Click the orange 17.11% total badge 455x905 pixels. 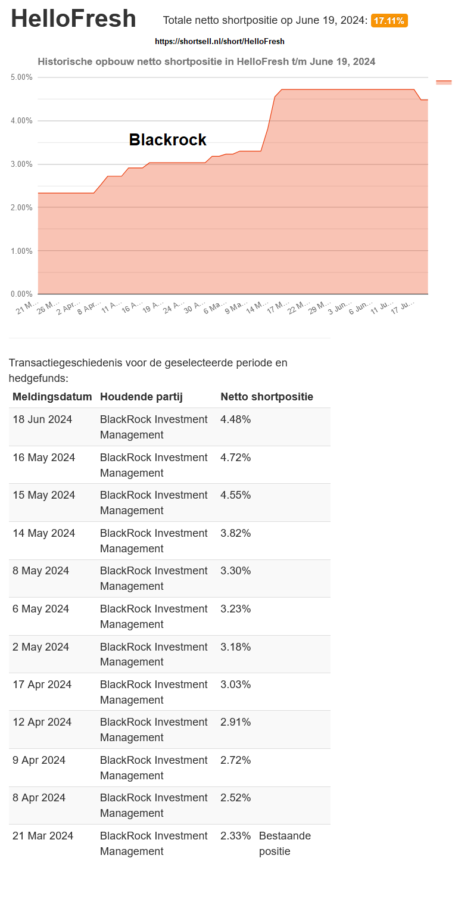[x=389, y=21]
